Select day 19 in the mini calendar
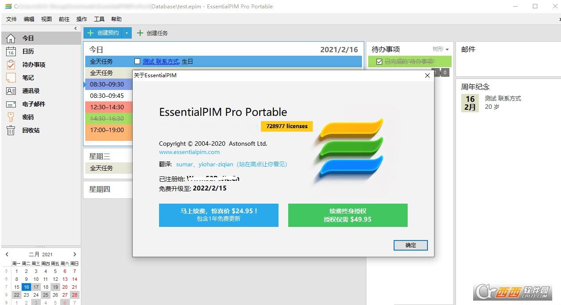 [x=55, y=287]
